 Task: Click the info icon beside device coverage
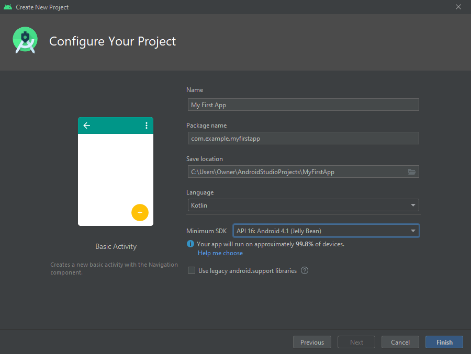pyautogui.click(x=190, y=244)
